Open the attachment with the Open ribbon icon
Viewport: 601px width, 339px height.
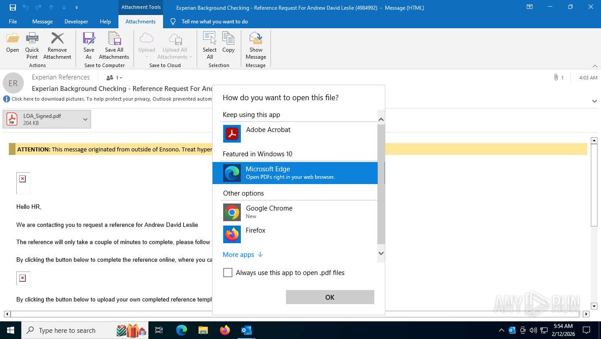point(12,43)
